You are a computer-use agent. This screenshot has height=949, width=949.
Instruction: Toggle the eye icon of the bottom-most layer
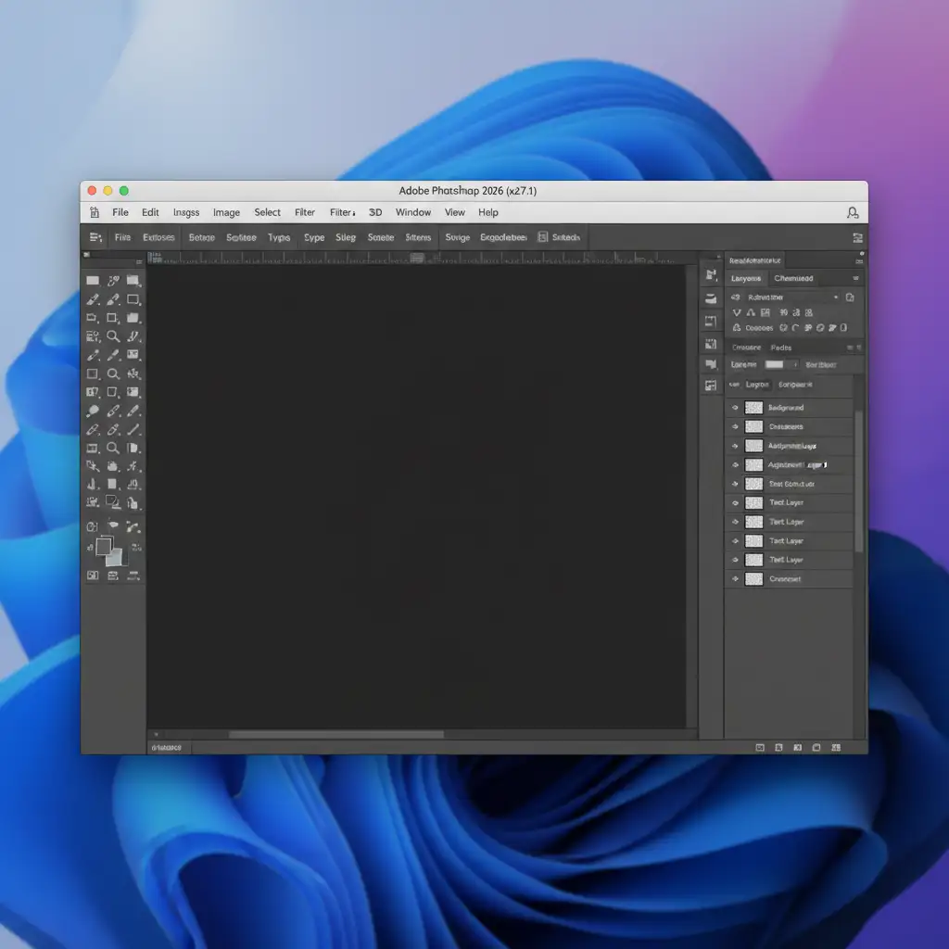[x=735, y=579]
